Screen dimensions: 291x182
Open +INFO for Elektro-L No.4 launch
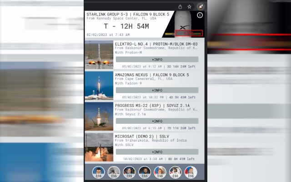click(x=157, y=60)
